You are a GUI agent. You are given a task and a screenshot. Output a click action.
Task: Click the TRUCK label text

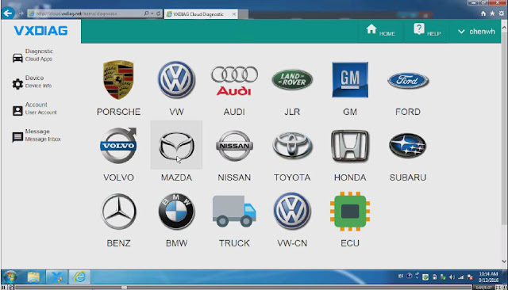coord(234,243)
